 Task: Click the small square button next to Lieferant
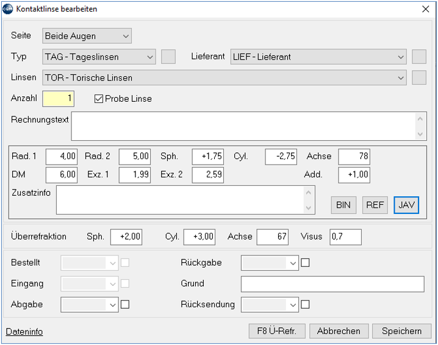click(419, 57)
